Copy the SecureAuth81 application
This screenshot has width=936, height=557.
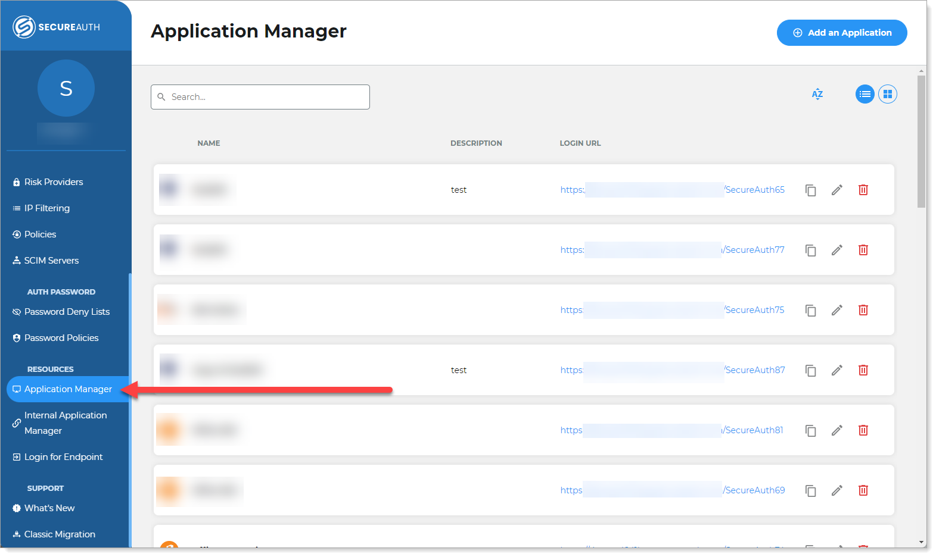[x=811, y=430]
